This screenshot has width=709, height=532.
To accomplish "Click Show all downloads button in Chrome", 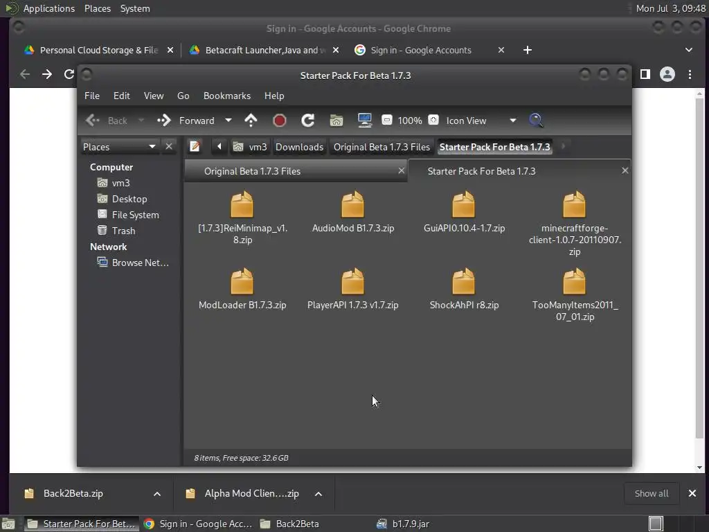I will pyautogui.click(x=651, y=493).
